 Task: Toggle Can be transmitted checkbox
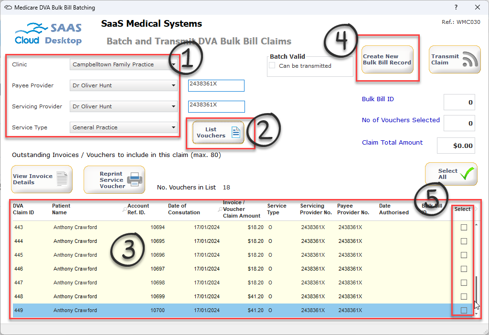pyautogui.click(x=272, y=65)
